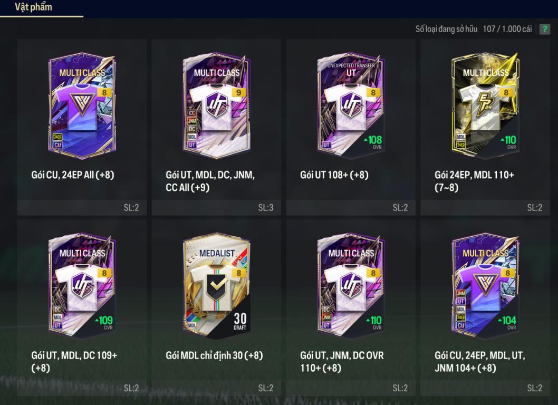Click the Medalist 30 Draft pack image
558x405 pixels.
216,286
